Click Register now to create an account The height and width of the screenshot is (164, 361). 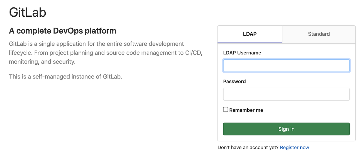[294, 147]
